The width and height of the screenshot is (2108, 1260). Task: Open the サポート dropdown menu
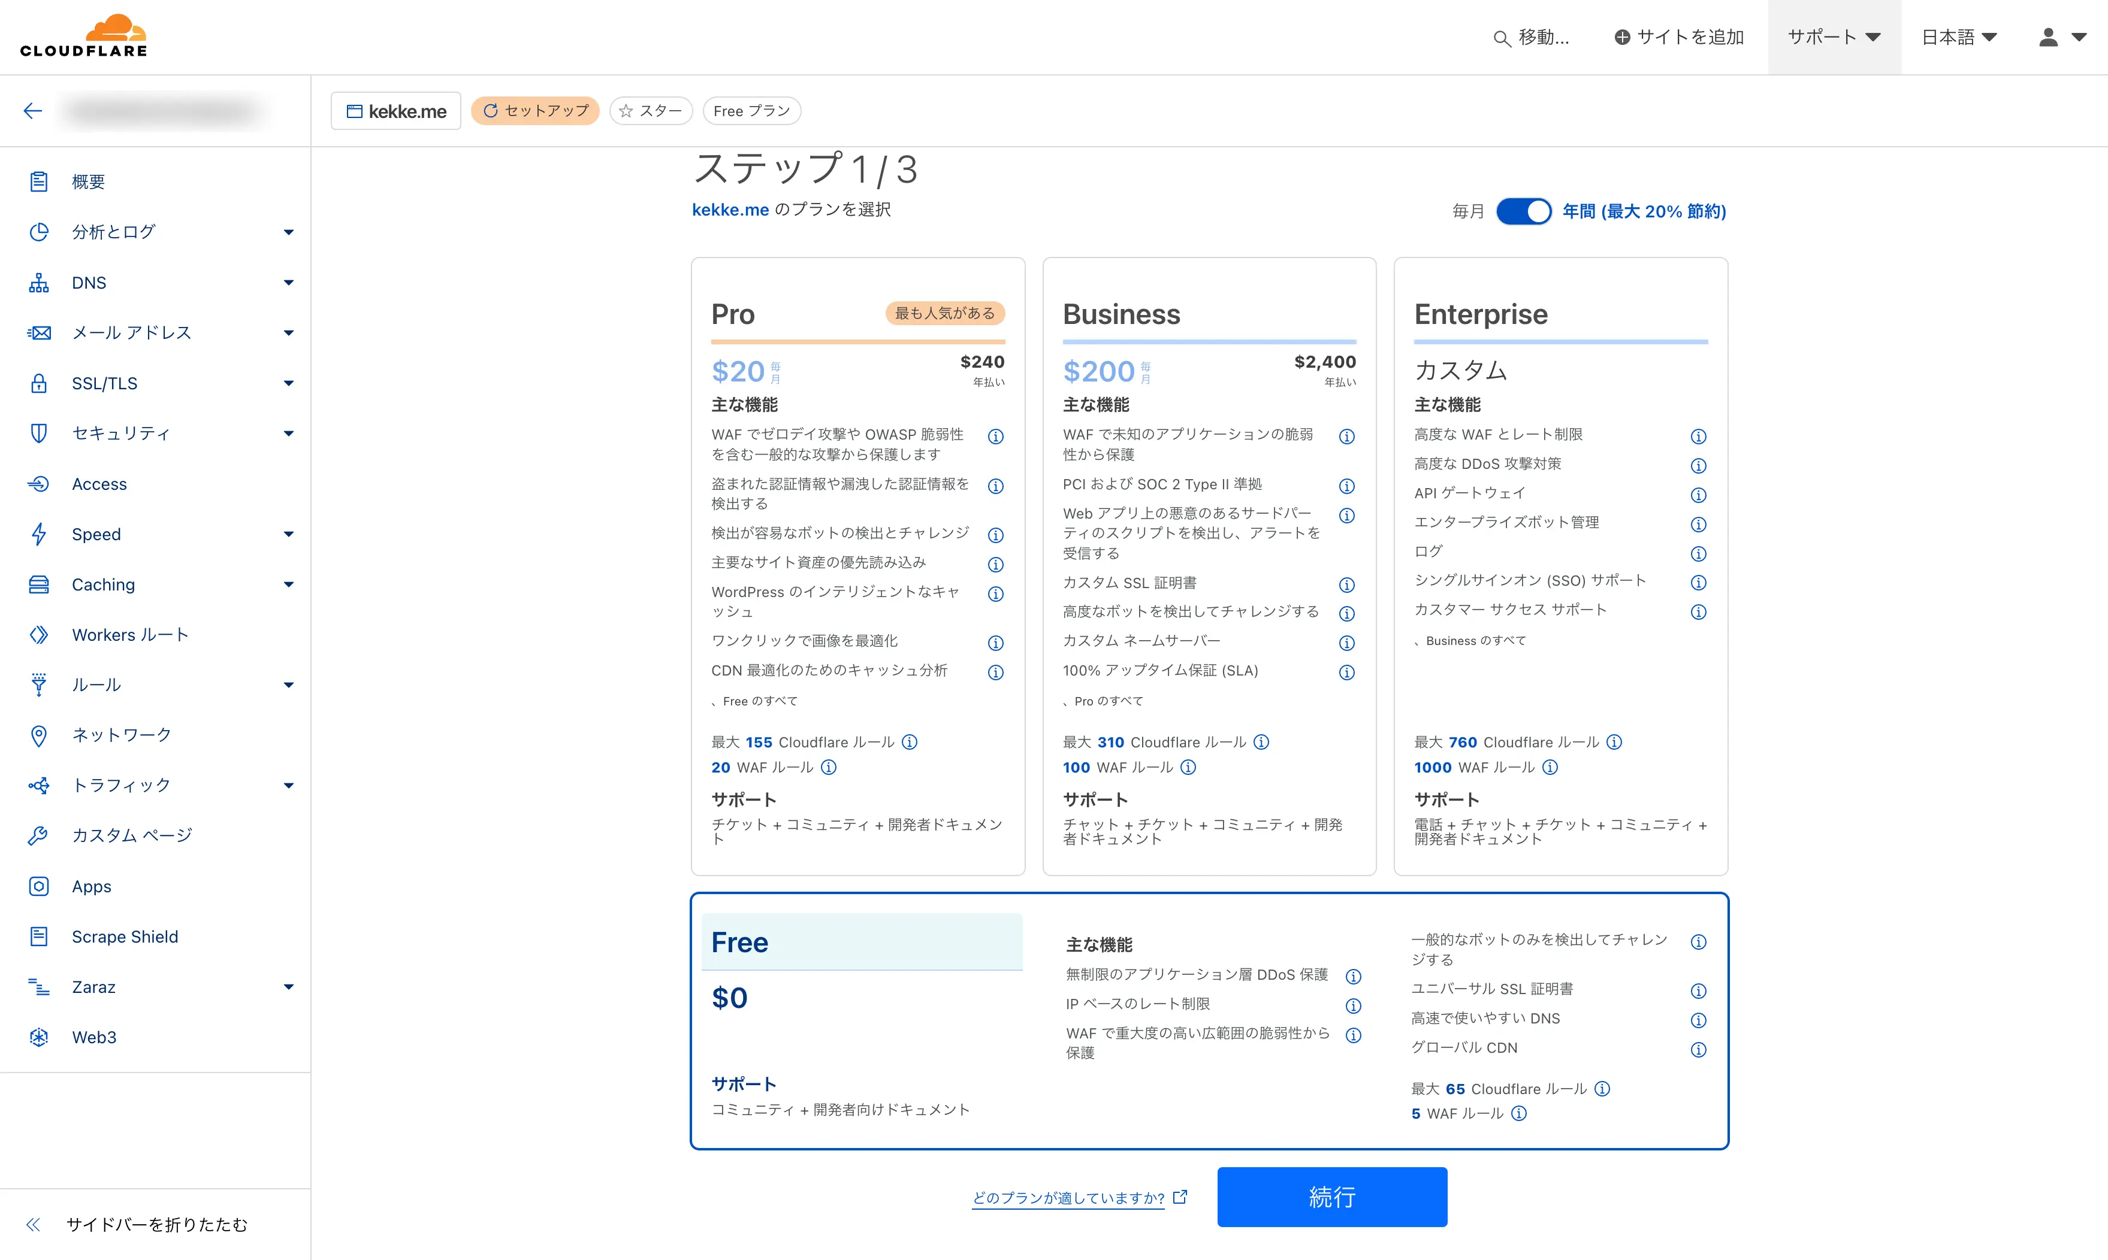click(x=1835, y=37)
